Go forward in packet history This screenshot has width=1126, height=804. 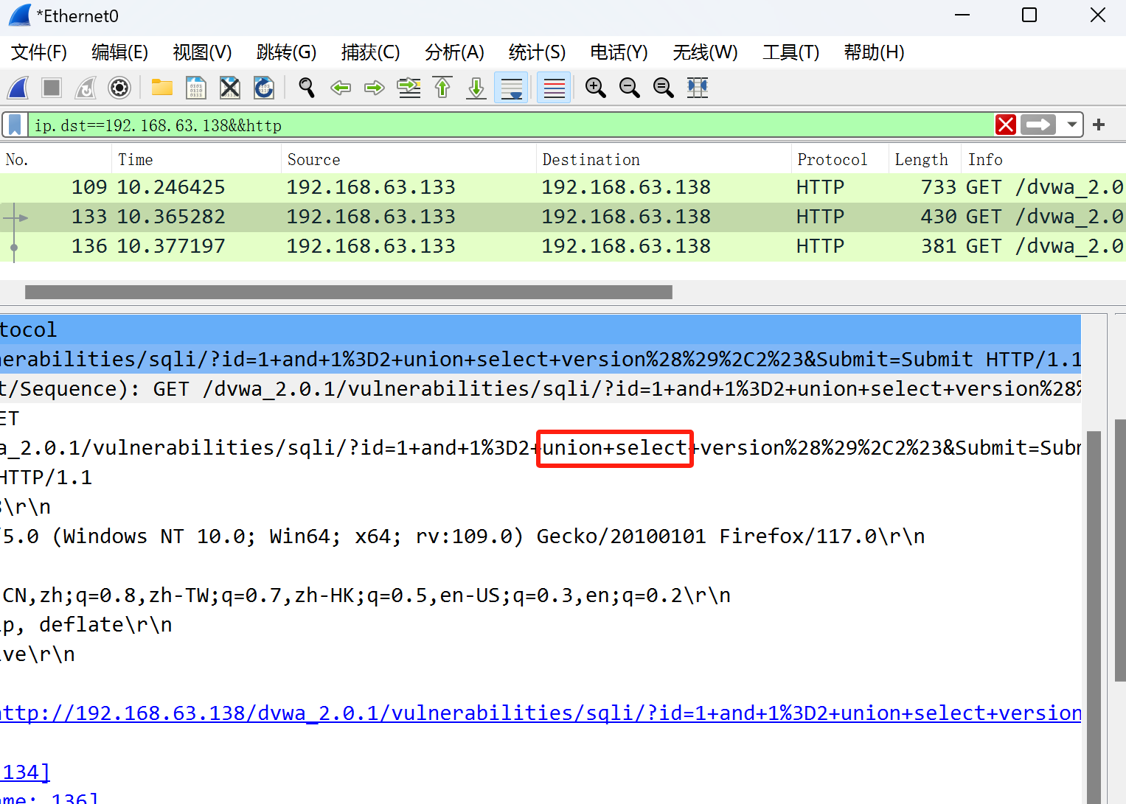coord(375,88)
